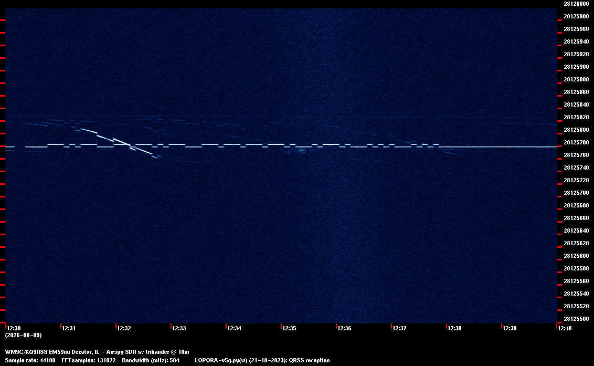594x366 pixels.
Task: Click the 28125620 frequency label
Action: pyautogui.click(x=576, y=243)
